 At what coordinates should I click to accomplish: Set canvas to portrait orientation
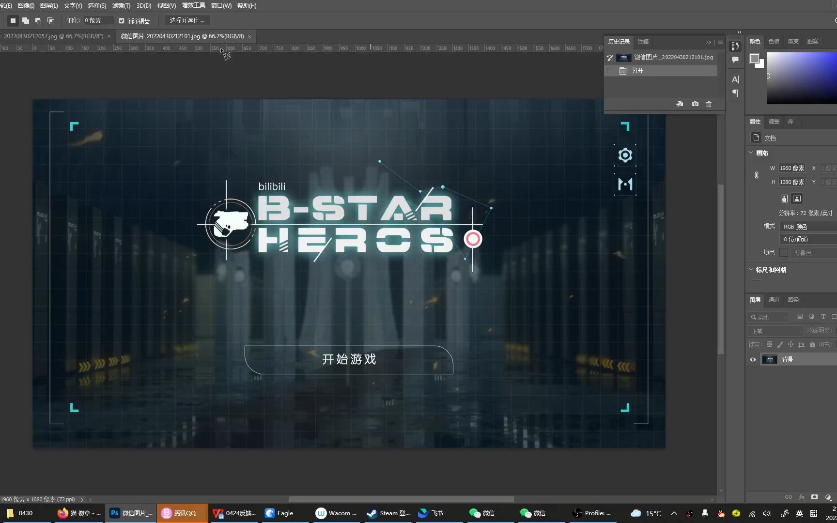click(784, 199)
